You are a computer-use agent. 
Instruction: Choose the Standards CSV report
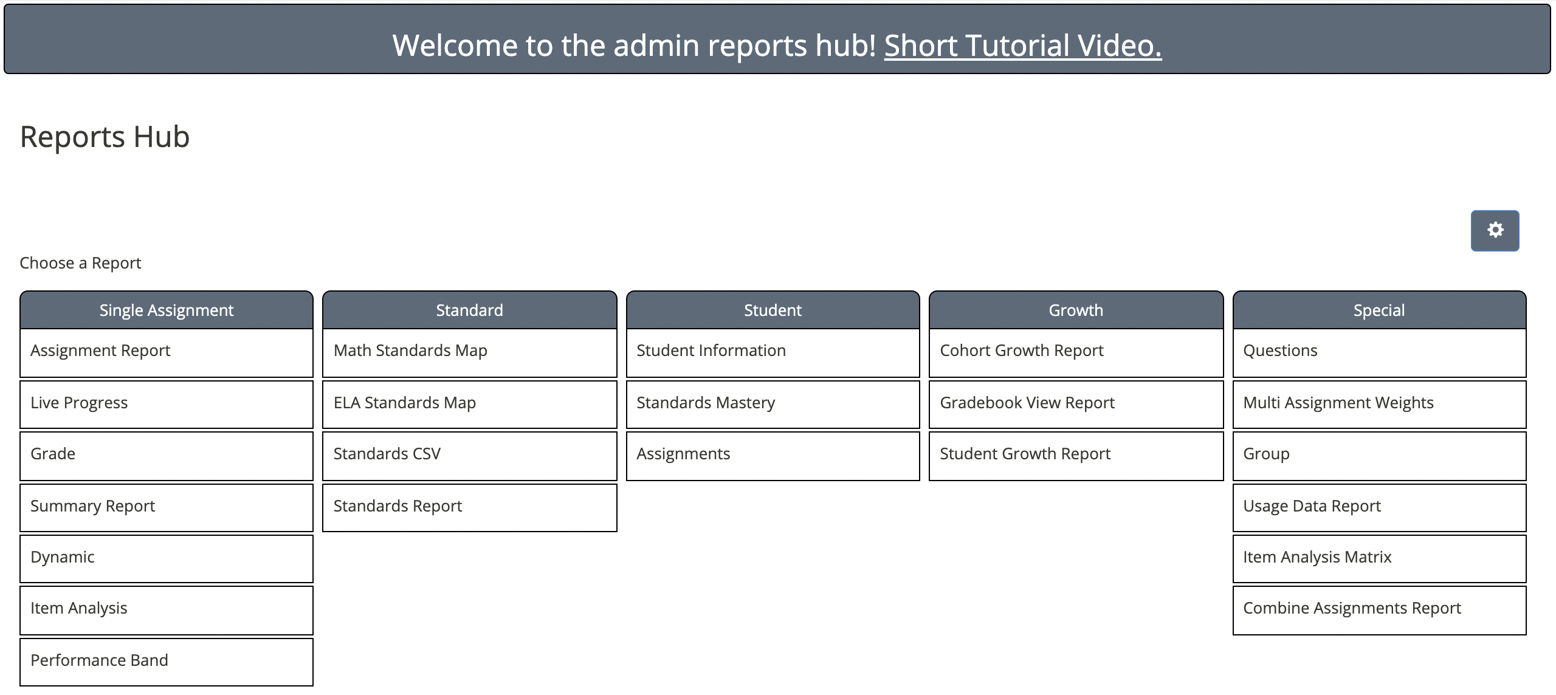469,455
